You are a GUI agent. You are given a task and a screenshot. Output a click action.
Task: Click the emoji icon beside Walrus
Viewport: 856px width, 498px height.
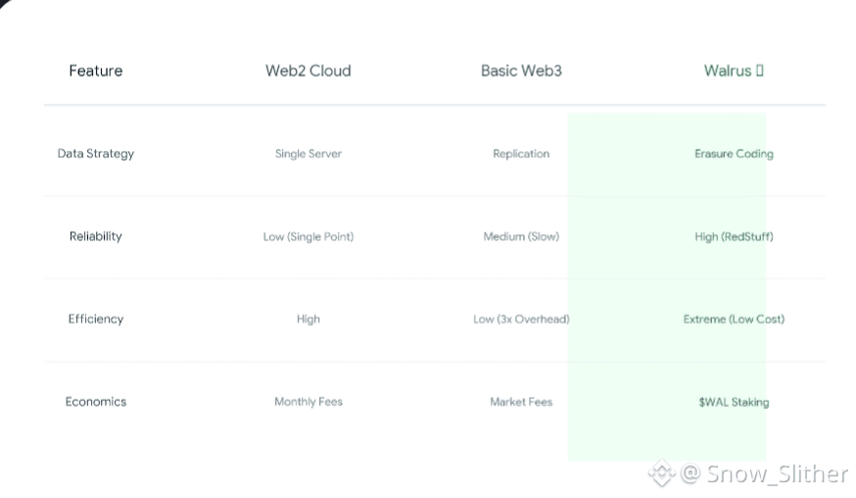(760, 71)
